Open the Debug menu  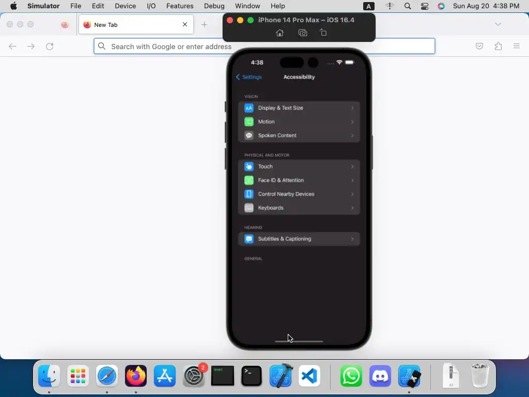(x=214, y=6)
